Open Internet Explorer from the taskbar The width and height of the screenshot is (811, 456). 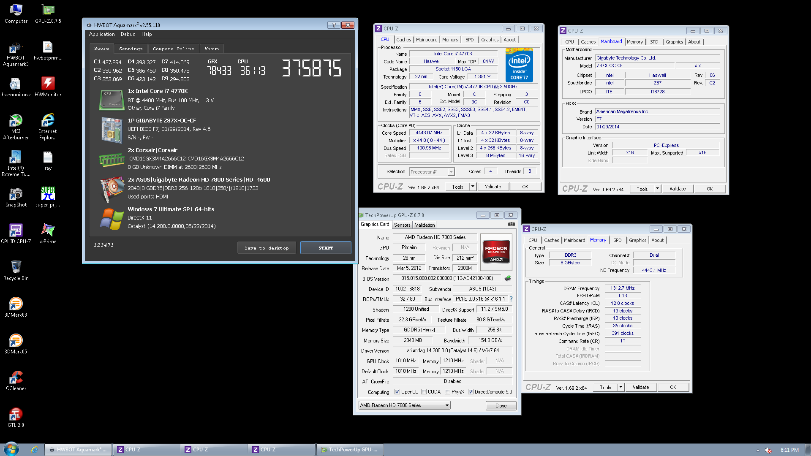(x=34, y=450)
